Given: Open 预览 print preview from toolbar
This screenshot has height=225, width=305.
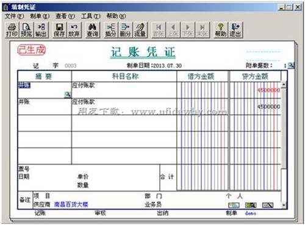Looking at the screenshot, I should [26, 30].
